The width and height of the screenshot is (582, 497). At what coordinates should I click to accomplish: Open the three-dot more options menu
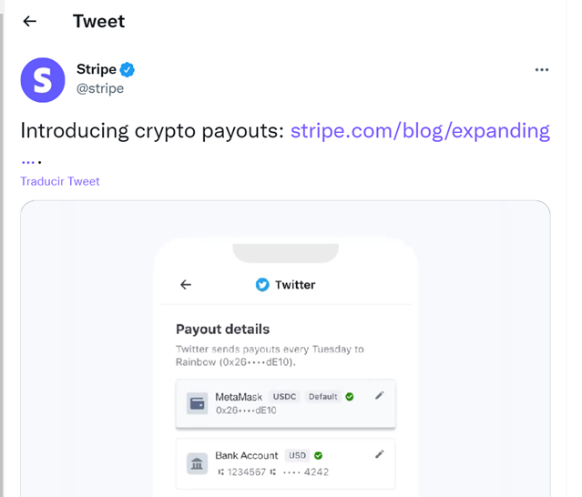pyautogui.click(x=542, y=70)
